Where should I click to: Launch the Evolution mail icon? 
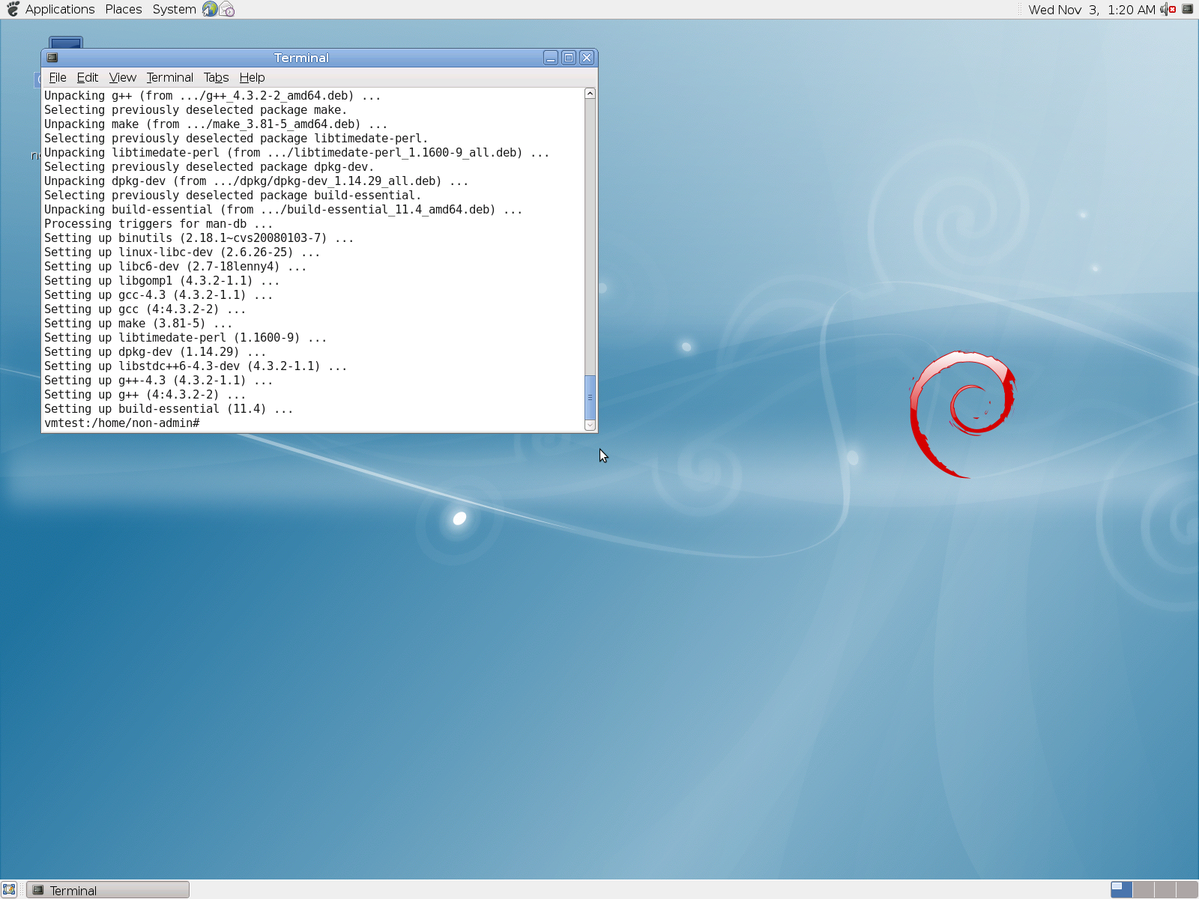coord(227,9)
